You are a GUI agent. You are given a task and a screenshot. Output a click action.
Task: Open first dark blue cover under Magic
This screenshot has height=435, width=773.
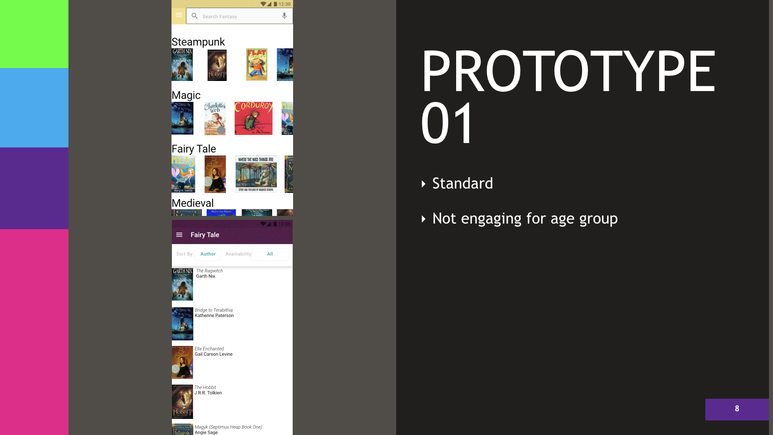182,118
